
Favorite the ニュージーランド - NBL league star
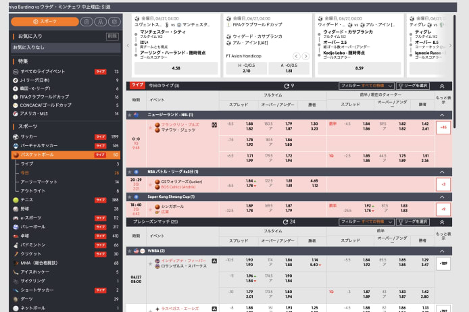click(130, 115)
